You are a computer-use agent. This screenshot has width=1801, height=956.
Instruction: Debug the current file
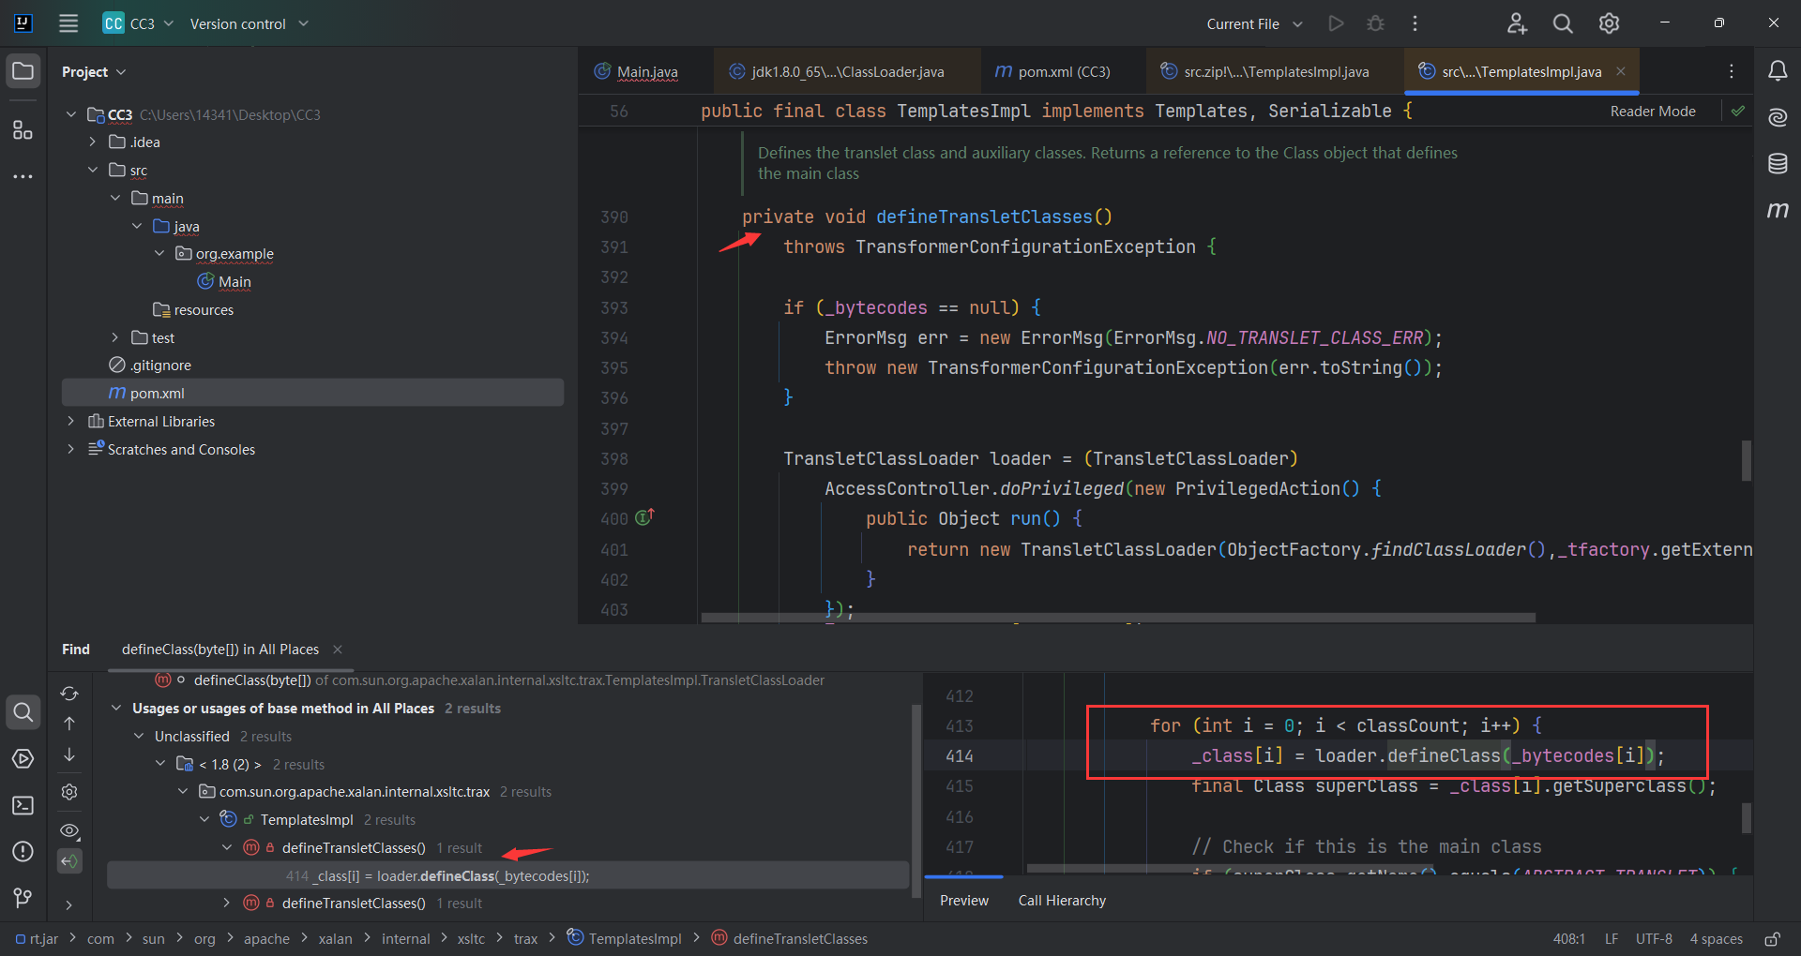[x=1375, y=23]
